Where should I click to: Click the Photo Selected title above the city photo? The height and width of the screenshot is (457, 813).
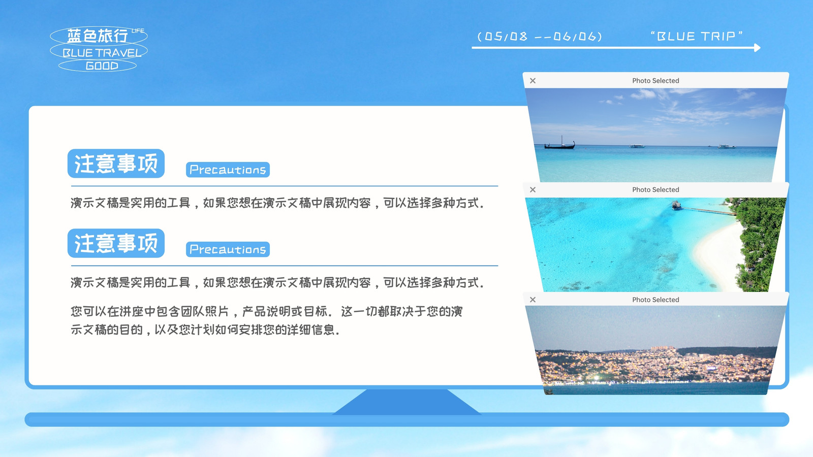pyautogui.click(x=655, y=300)
